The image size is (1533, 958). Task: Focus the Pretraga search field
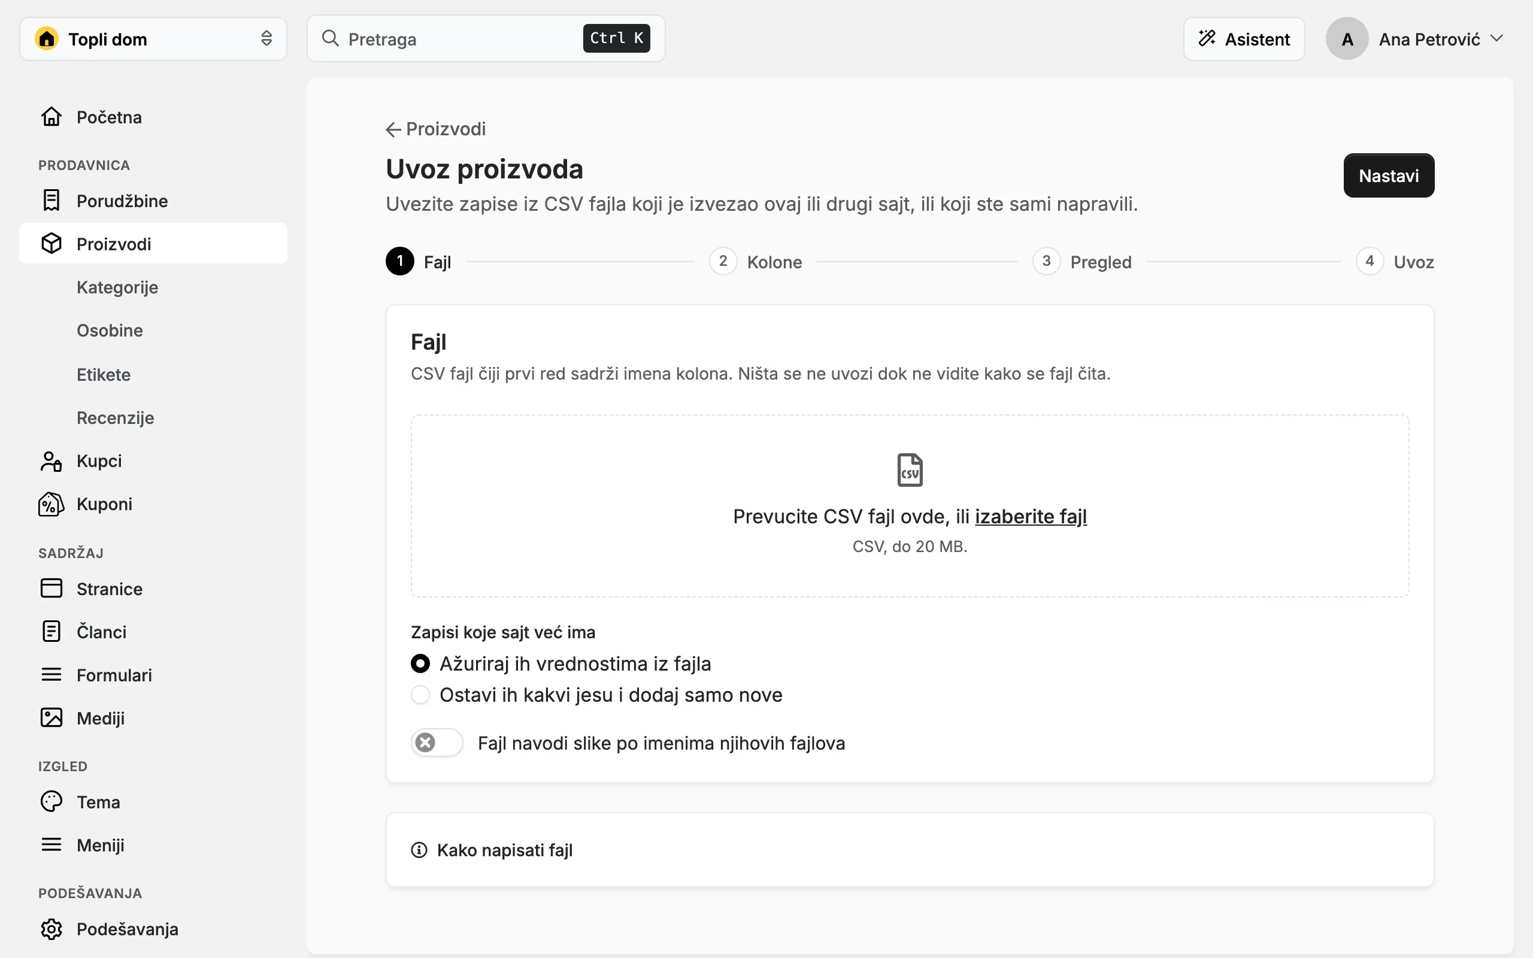point(486,39)
